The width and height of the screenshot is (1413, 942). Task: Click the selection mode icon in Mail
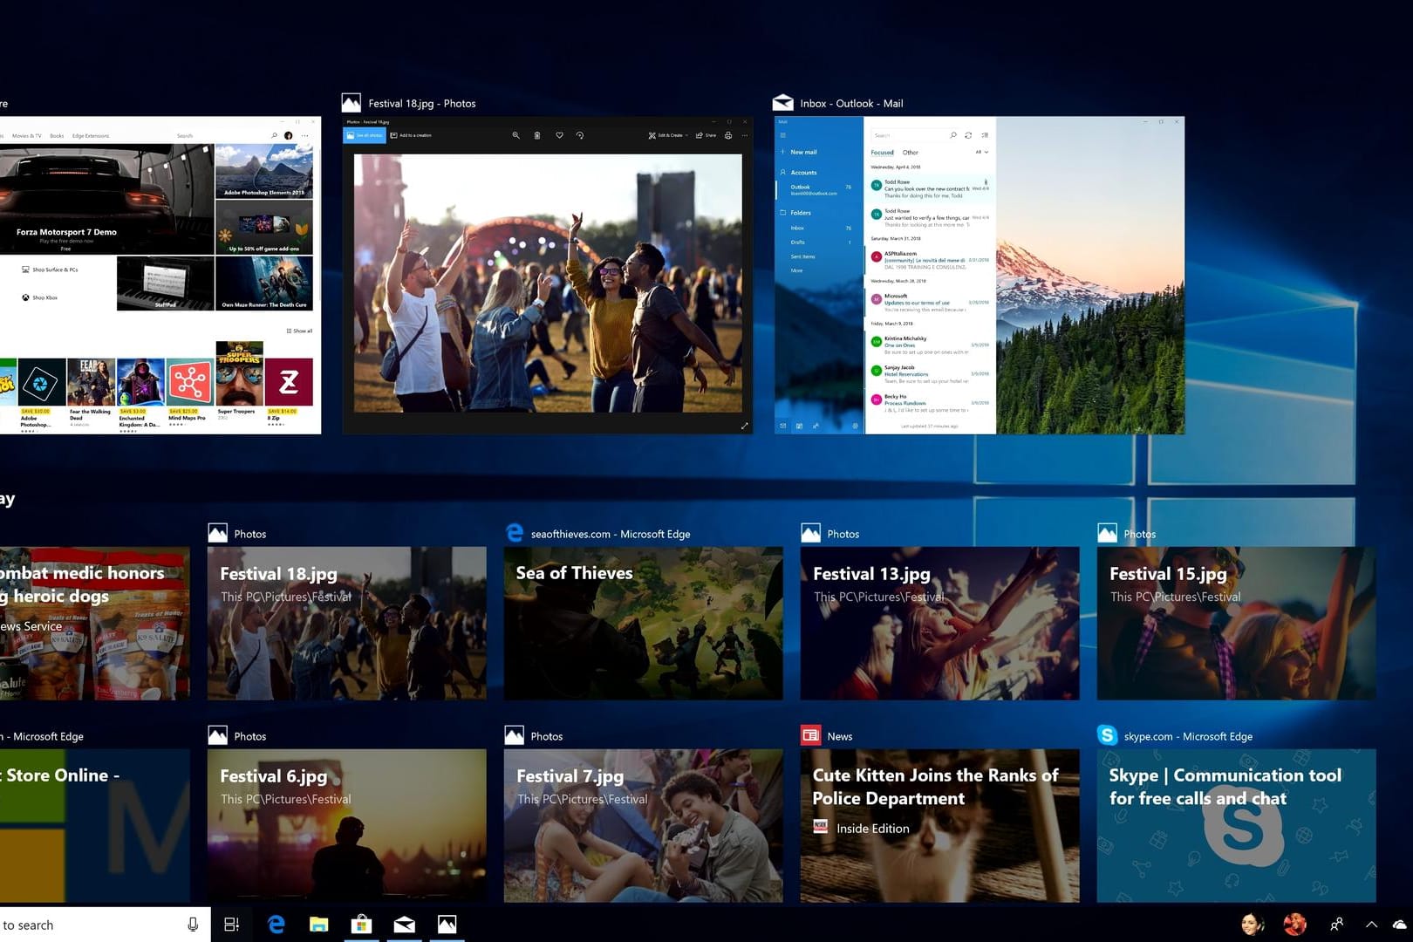point(985,135)
